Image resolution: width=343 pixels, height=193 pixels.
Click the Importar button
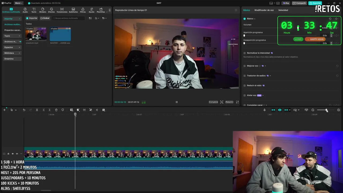click(32, 18)
